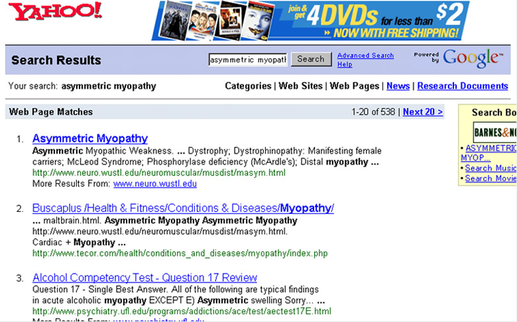The width and height of the screenshot is (517, 322).
Task: Click the neuro.wustl.edu masym.html green URL
Action: click(x=159, y=173)
